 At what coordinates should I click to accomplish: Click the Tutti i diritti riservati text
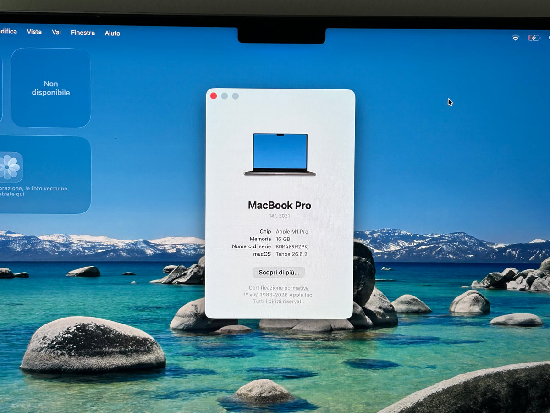pyautogui.click(x=279, y=301)
